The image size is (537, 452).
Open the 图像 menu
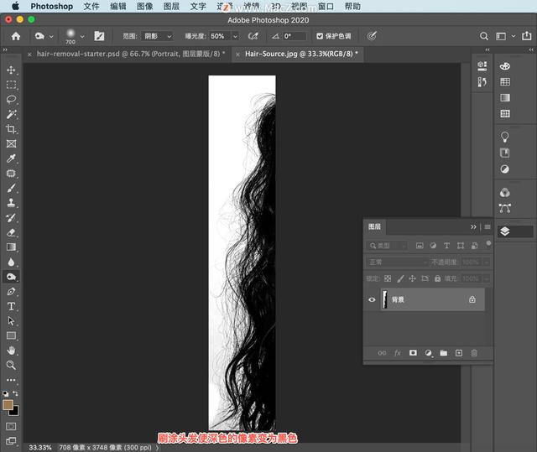pyautogui.click(x=145, y=6)
